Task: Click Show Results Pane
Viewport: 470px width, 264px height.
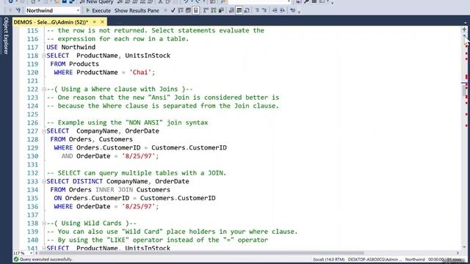Action: coord(137,10)
